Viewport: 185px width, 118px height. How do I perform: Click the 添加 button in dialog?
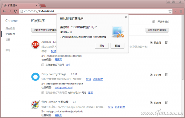(x=102, y=46)
